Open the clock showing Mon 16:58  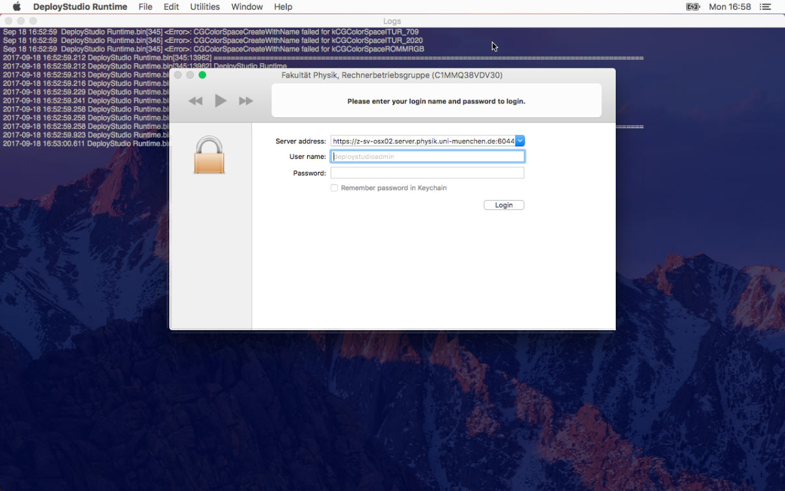[730, 7]
